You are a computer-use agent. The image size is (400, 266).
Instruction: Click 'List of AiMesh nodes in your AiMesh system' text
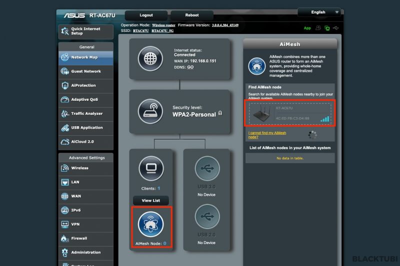290,148
